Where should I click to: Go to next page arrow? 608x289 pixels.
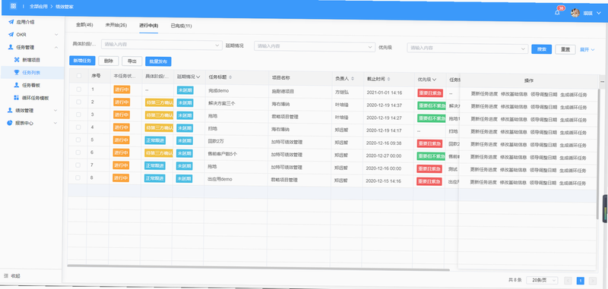pos(593,281)
